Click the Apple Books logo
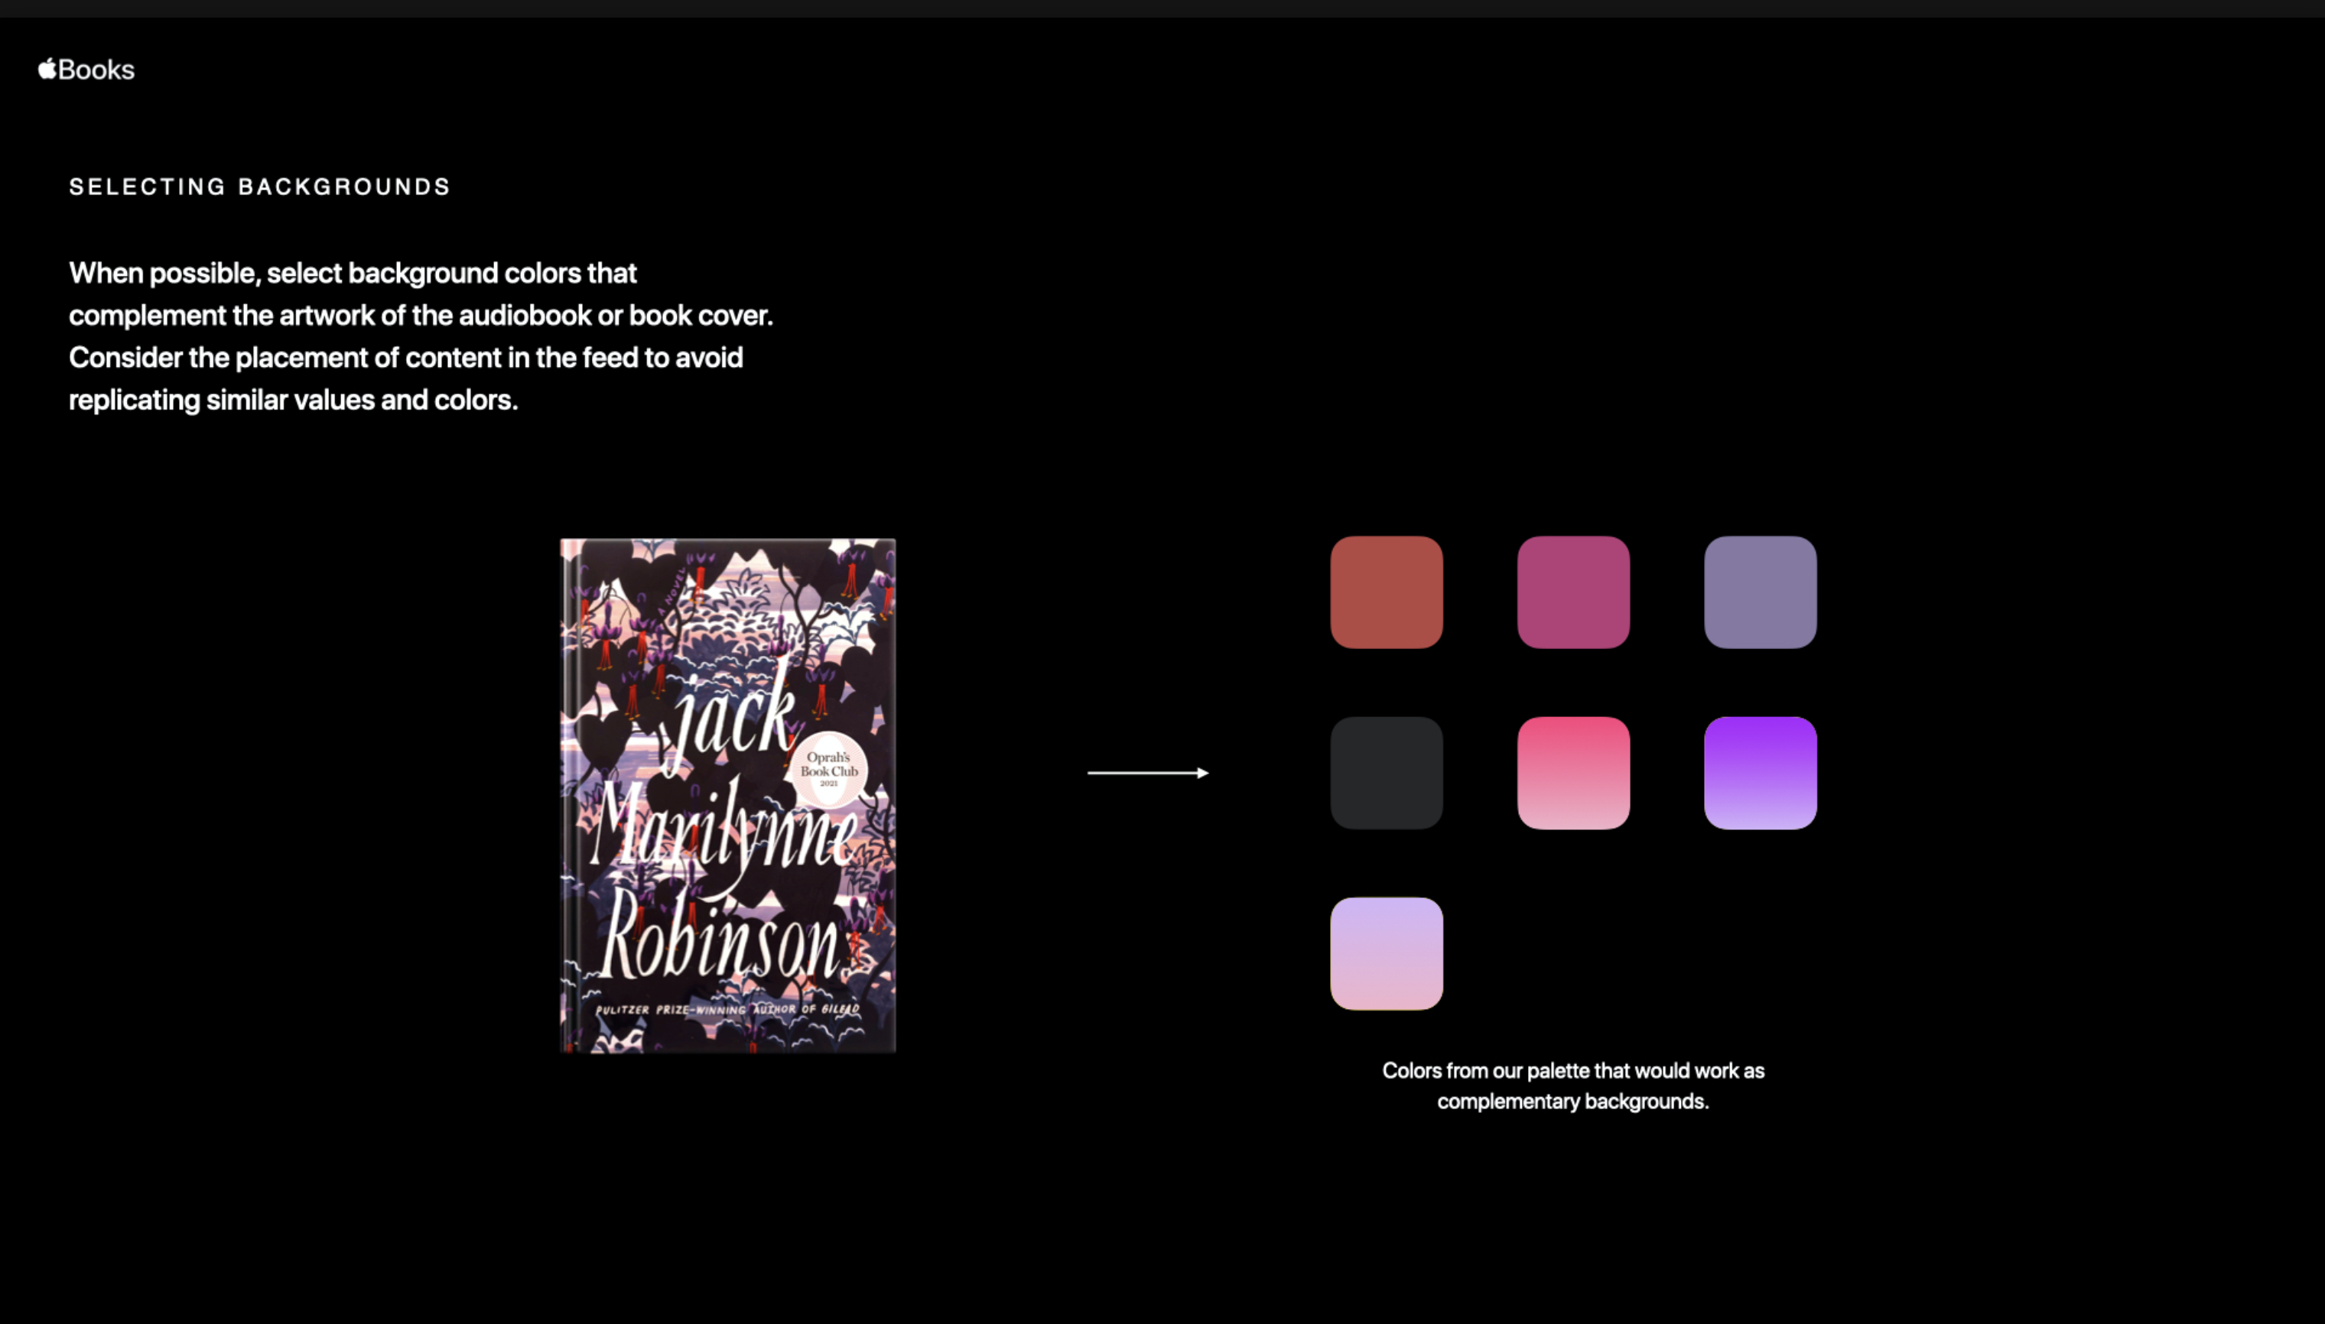Screen dimensions: 2325x1324 (x=86, y=70)
